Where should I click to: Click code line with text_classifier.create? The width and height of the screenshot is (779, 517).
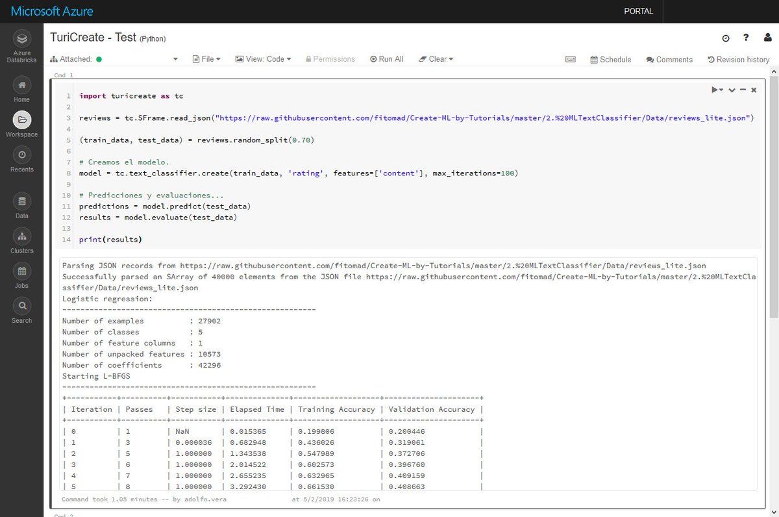299,173
